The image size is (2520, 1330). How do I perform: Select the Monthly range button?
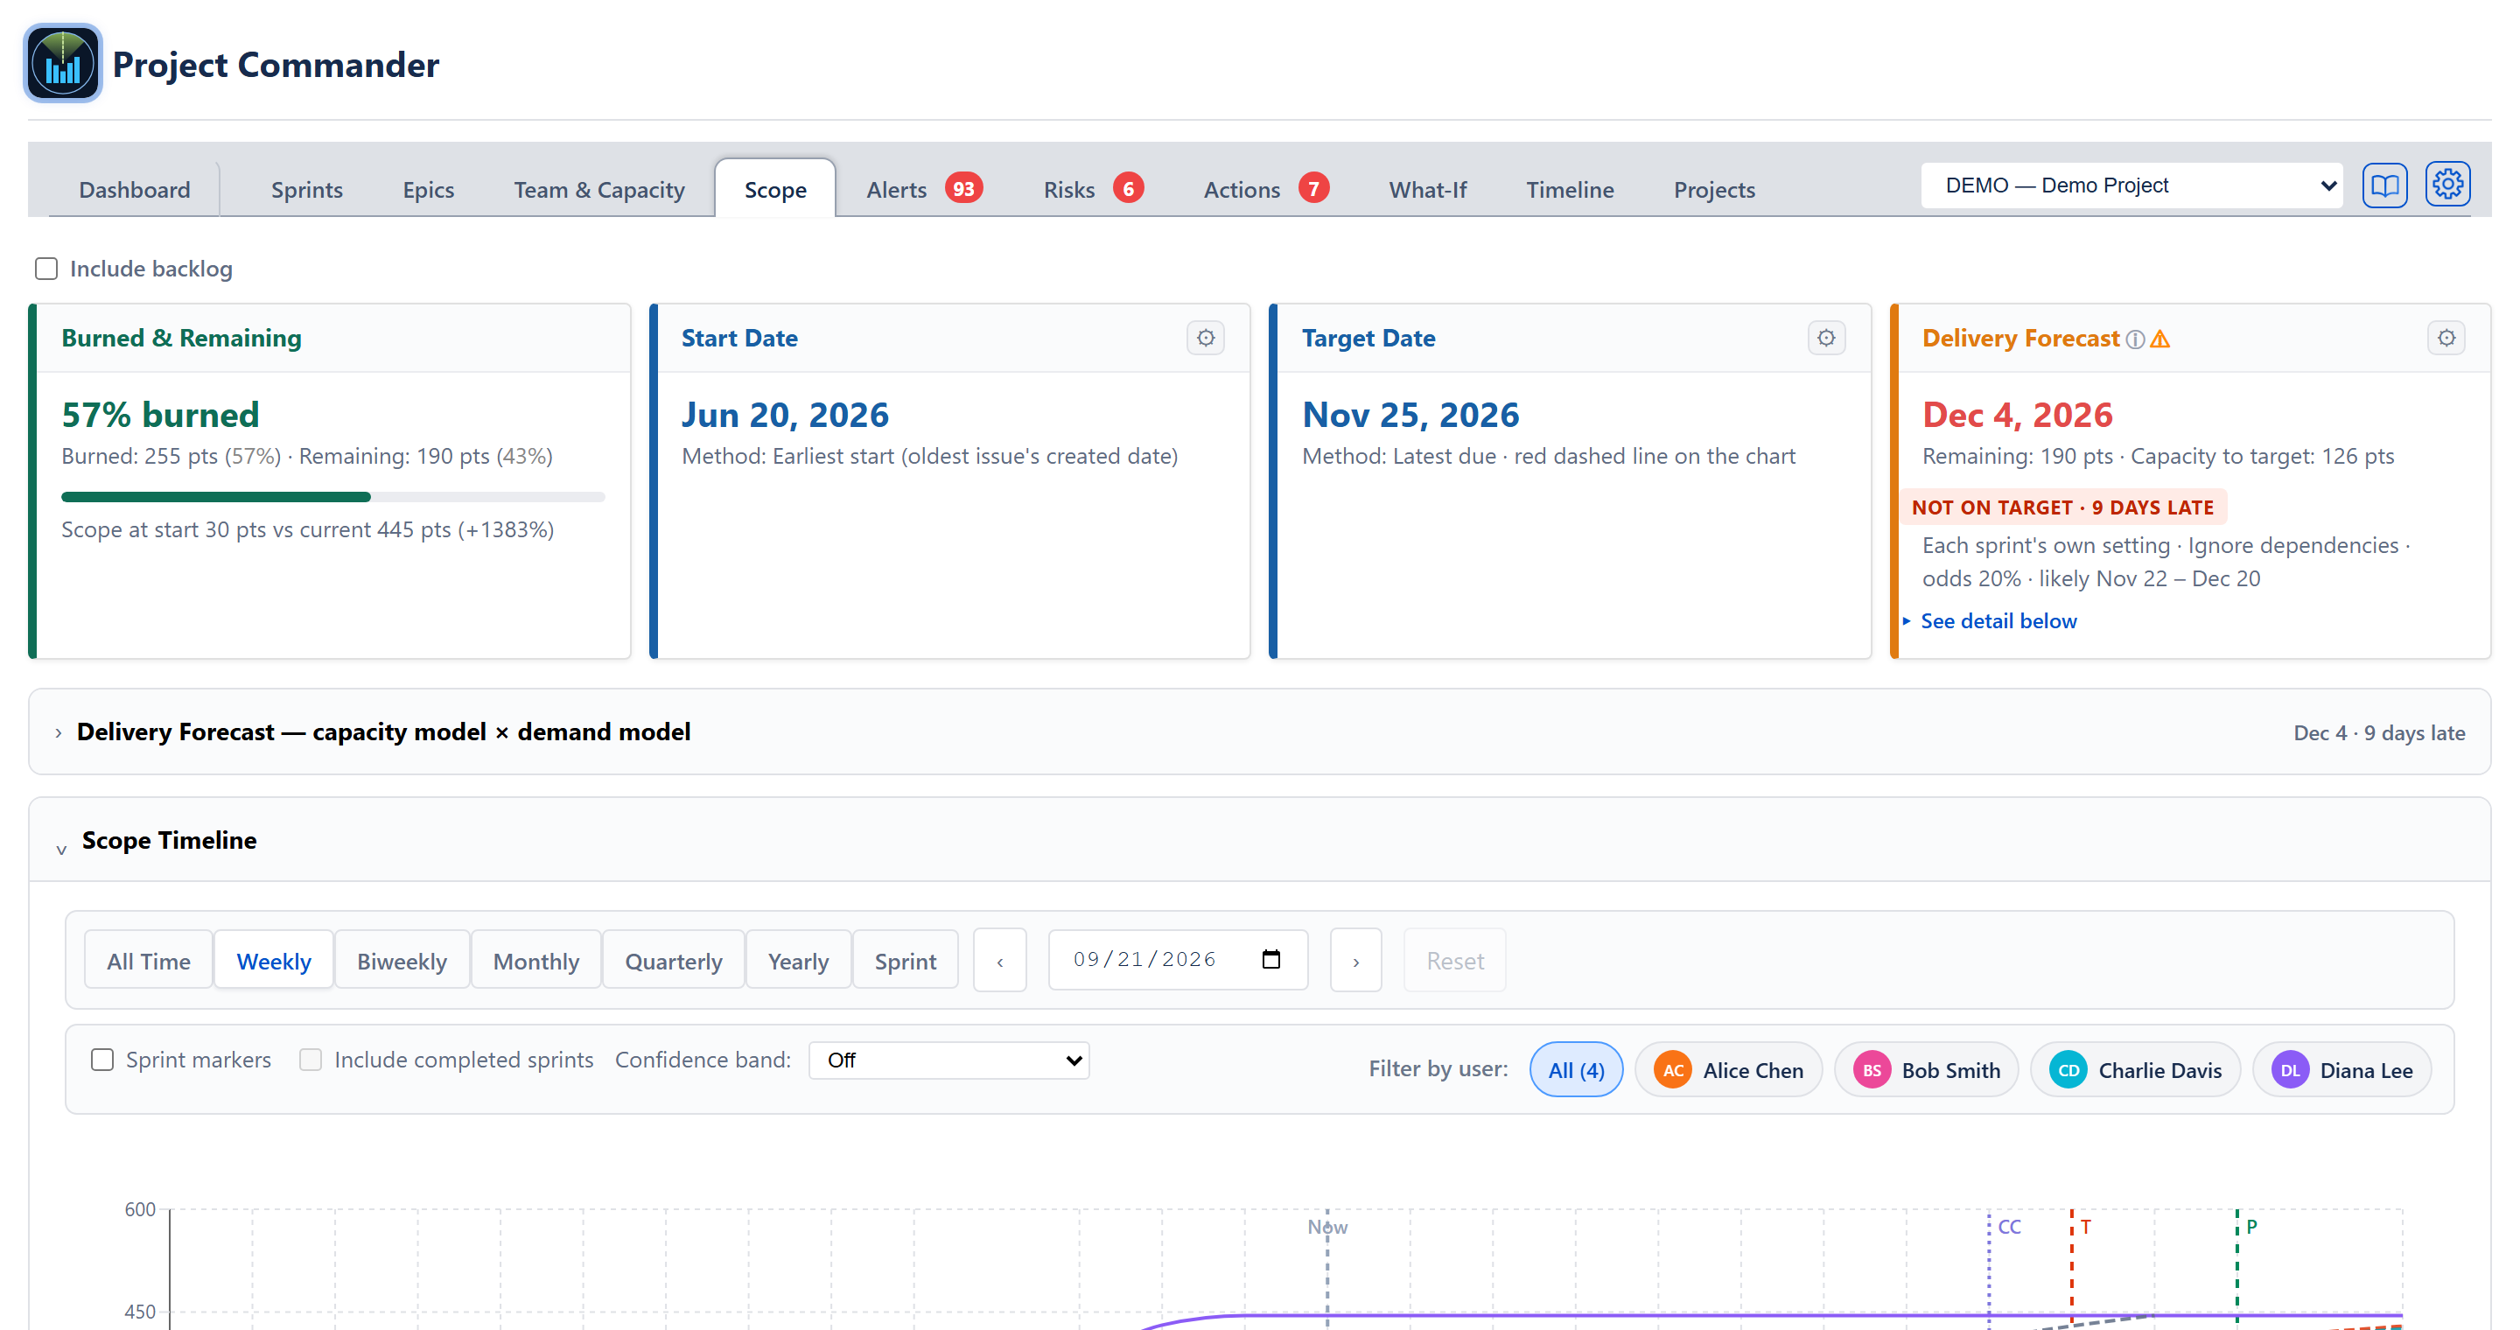coord(535,961)
